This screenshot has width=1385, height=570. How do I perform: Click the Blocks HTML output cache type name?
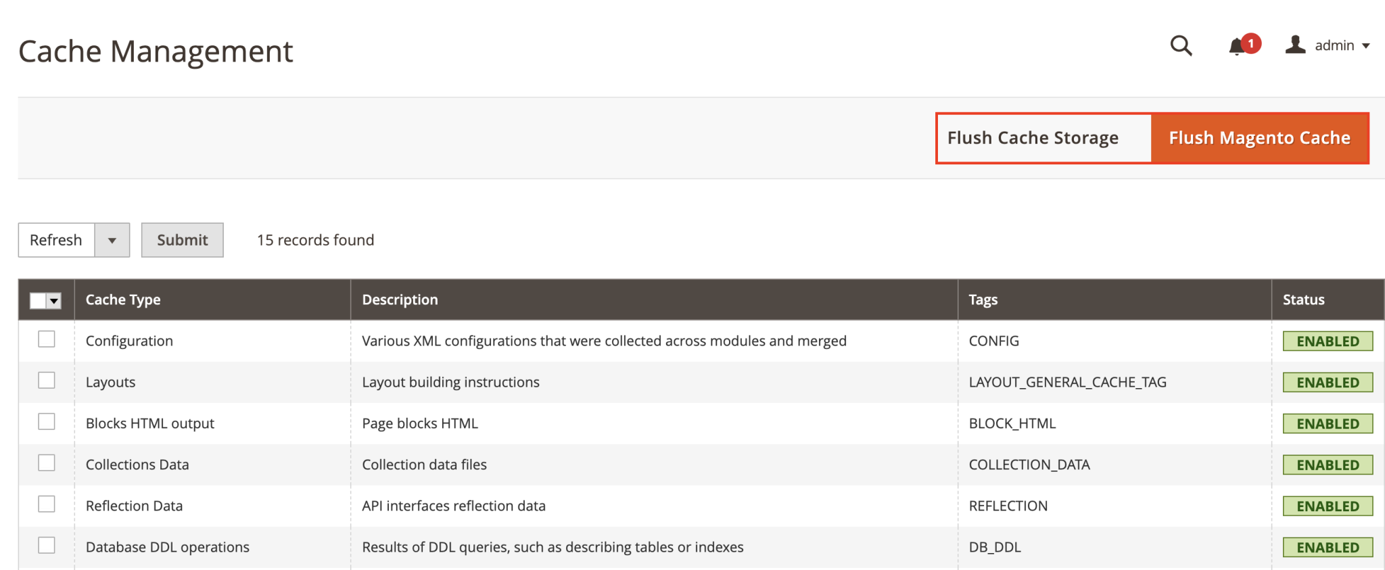click(150, 423)
